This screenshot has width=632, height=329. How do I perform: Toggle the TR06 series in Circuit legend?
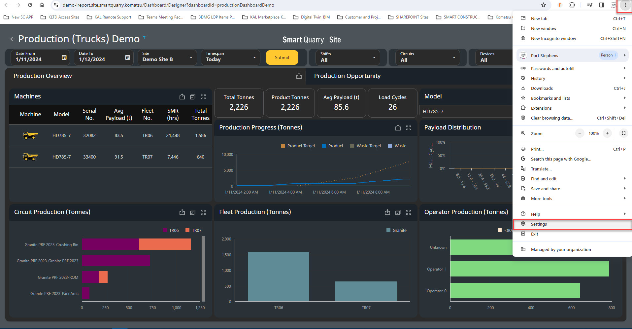171,230
